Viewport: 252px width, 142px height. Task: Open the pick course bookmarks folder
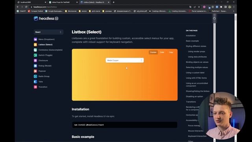94,11
